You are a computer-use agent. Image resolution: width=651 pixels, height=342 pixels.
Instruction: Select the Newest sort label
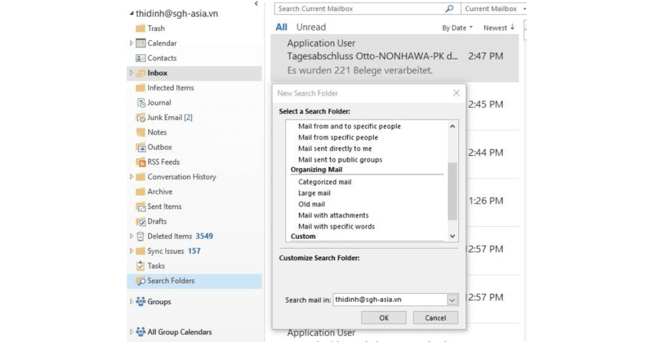[x=495, y=28]
